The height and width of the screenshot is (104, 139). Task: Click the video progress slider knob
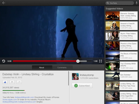coord(78,61)
